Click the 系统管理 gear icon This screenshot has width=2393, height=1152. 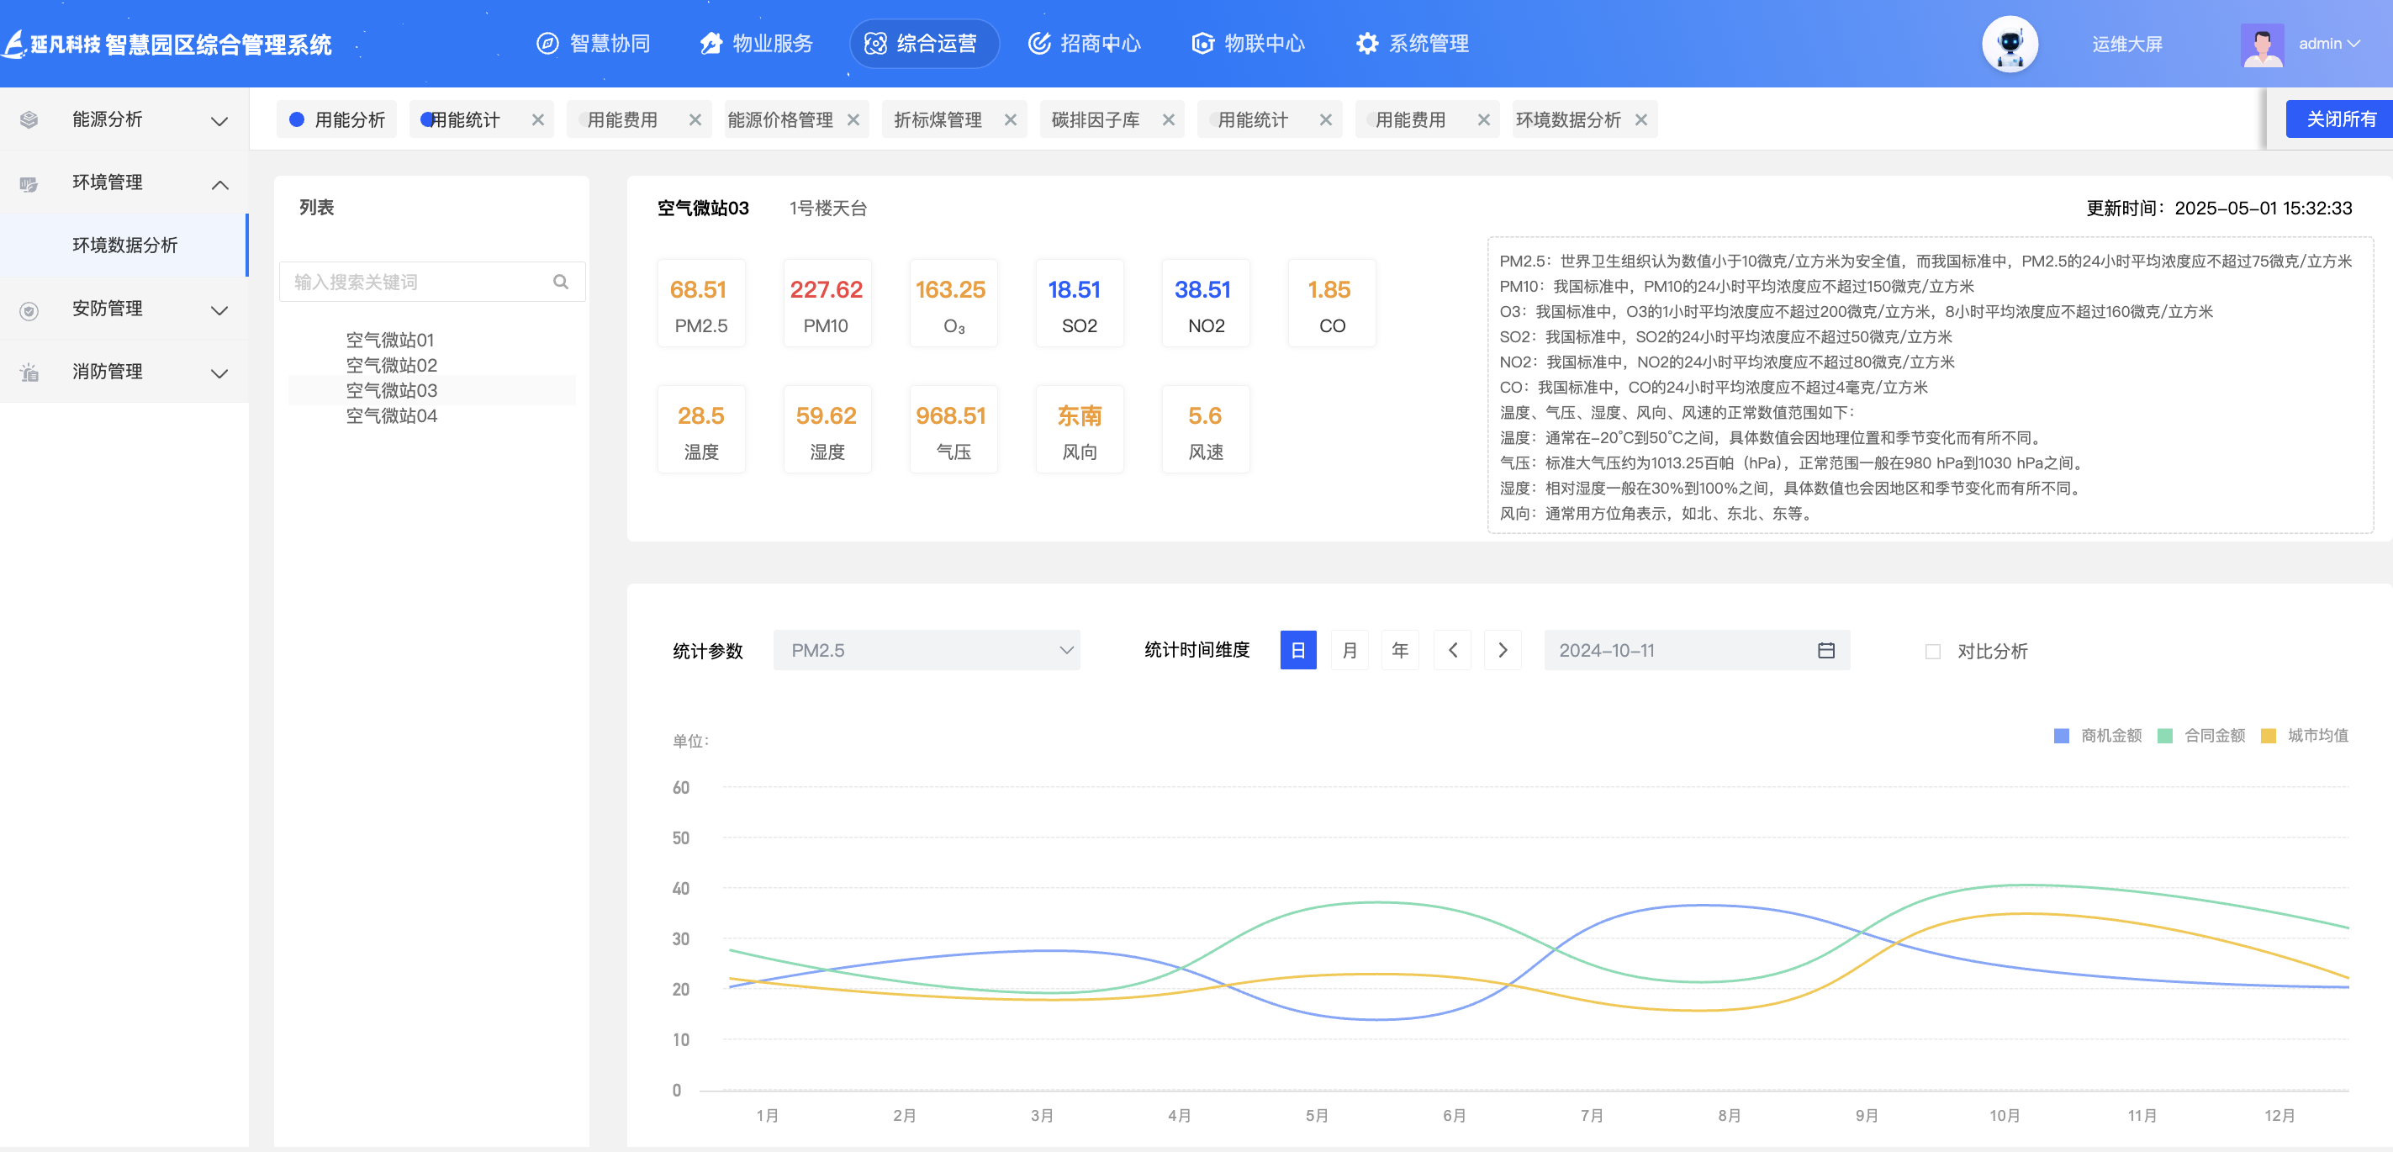1366,44
